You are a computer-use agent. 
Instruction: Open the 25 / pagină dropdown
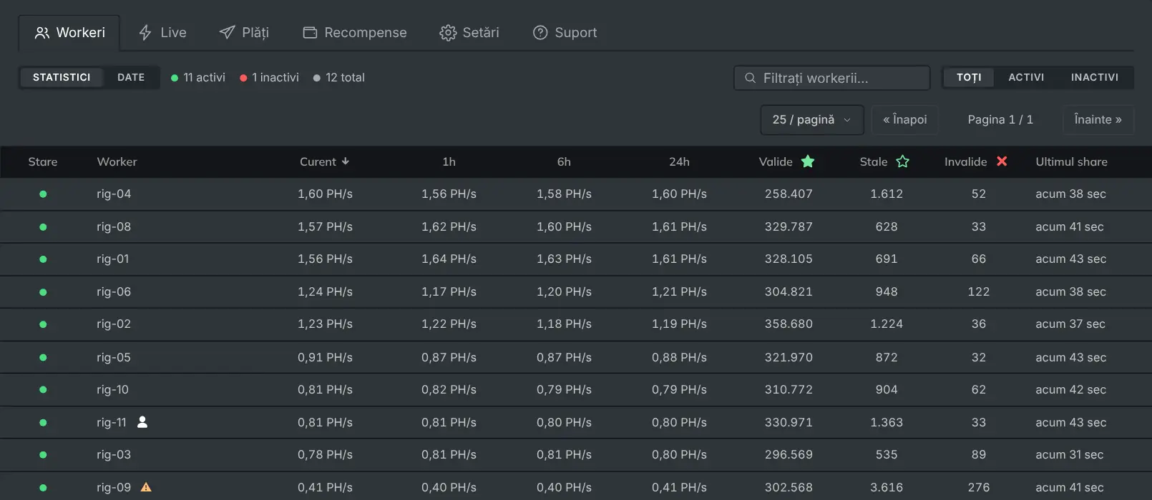point(812,120)
